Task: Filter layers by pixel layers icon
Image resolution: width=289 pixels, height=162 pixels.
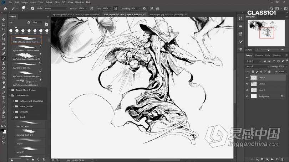Action: pyautogui.click(x=265, y=61)
